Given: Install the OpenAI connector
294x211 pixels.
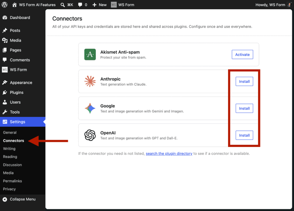Looking at the screenshot, I should pyautogui.click(x=244, y=135).
